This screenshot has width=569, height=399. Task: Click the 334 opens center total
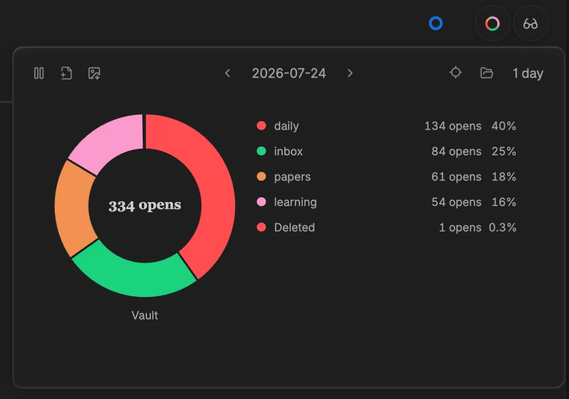point(145,206)
